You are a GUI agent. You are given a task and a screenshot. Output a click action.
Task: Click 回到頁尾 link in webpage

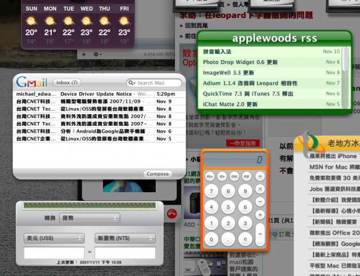(x=196, y=25)
